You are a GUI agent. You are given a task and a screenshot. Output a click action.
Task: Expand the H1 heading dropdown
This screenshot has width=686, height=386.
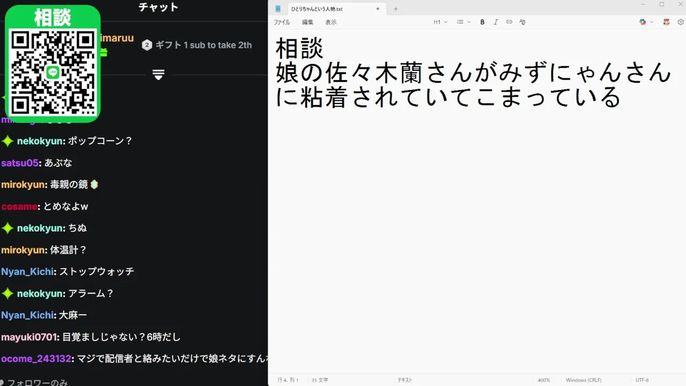point(441,22)
